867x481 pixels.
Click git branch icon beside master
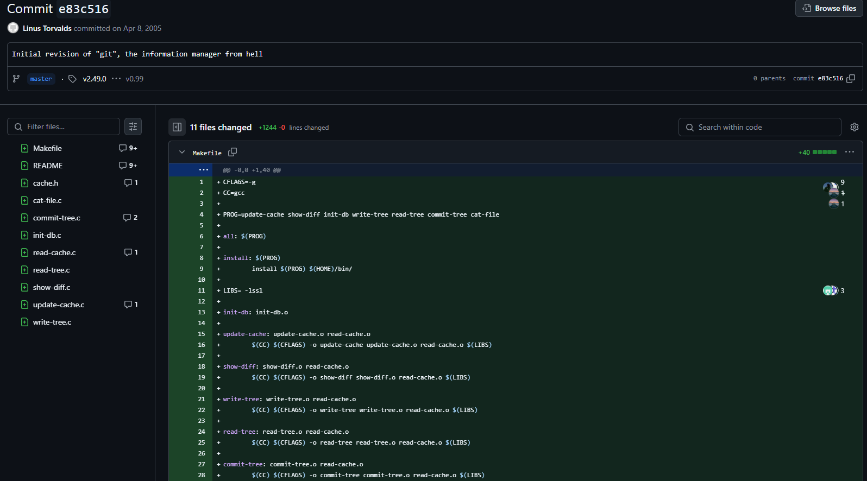point(16,79)
